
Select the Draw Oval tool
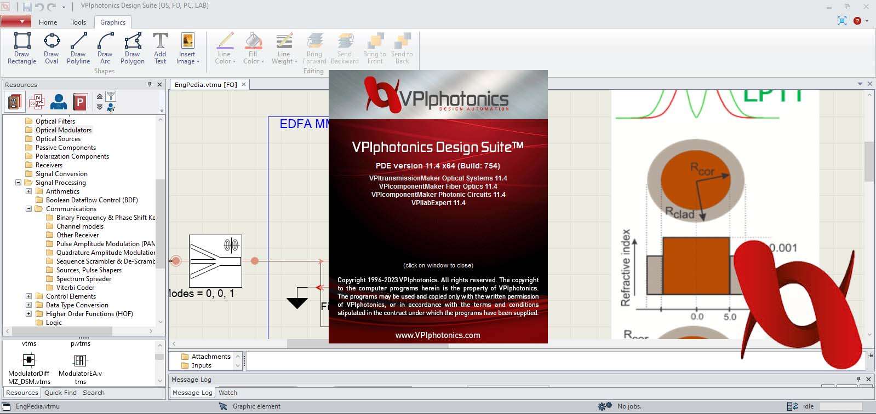(x=51, y=48)
